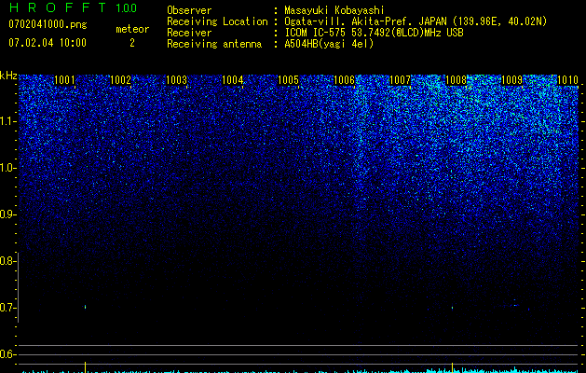
Task: Click the Receiving Location label
Action: (217, 21)
